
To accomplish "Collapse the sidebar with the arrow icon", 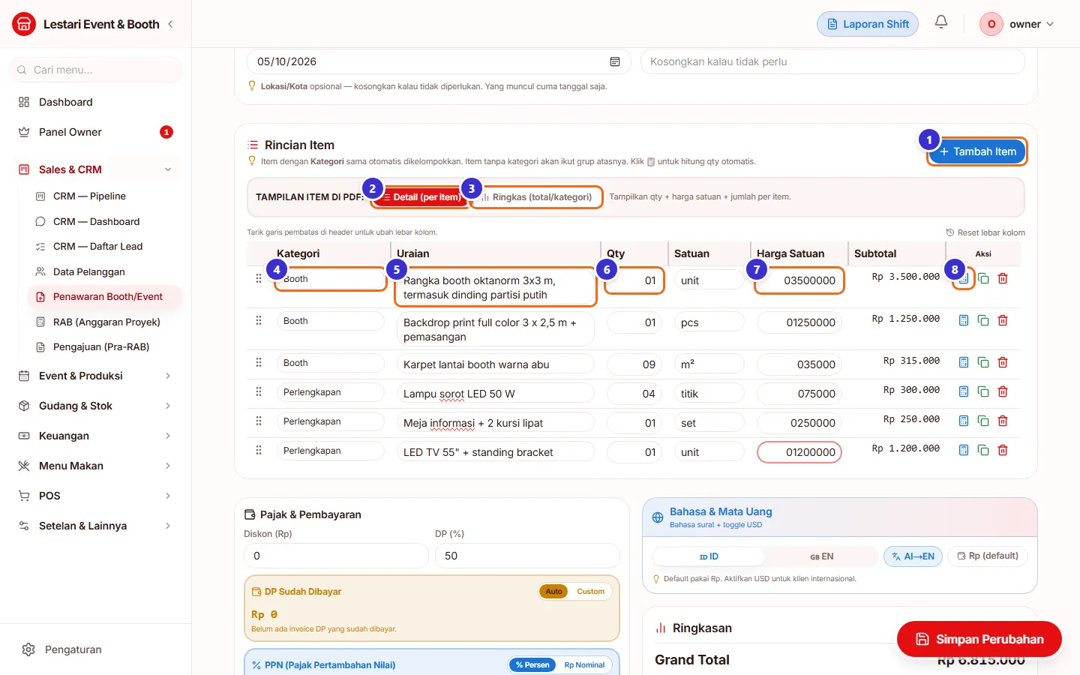I will coord(170,24).
